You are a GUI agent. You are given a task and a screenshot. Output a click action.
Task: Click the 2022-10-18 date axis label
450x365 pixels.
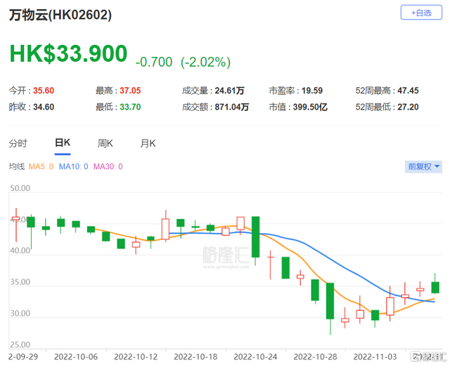click(x=195, y=357)
